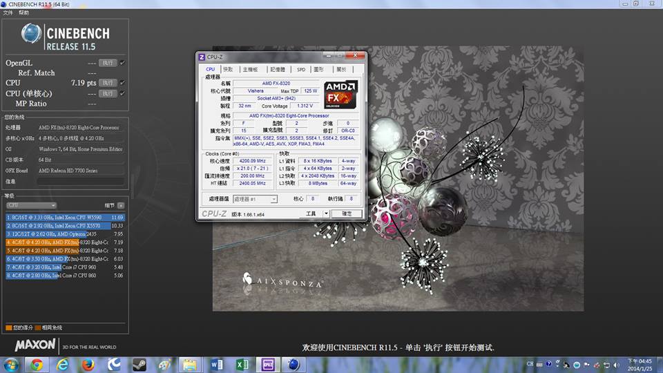Open the 處理器 #1 processor selection dropdown
This screenshot has width=663, height=373.
(255, 199)
